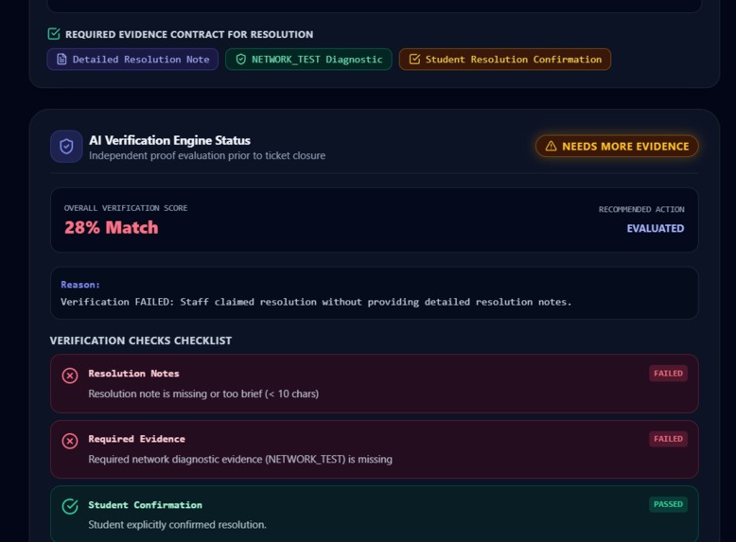This screenshot has width=736, height=542.
Task: Click the REQUIRED EVIDENCE CONTRACT FOR RESOLUTION heading
Action: coord(189,34)
